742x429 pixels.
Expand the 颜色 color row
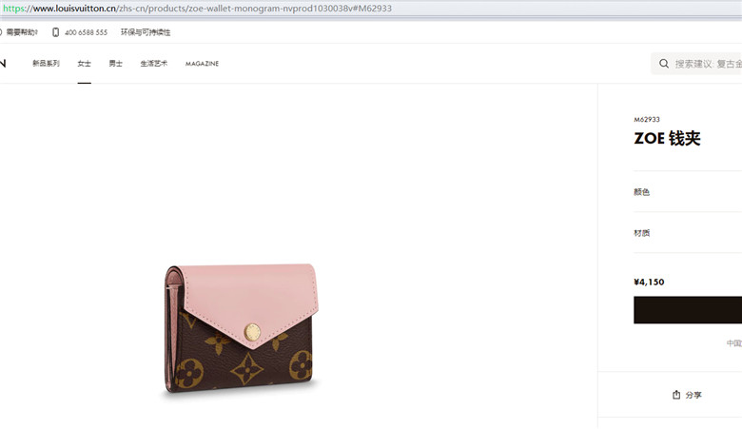pos(688,191)
